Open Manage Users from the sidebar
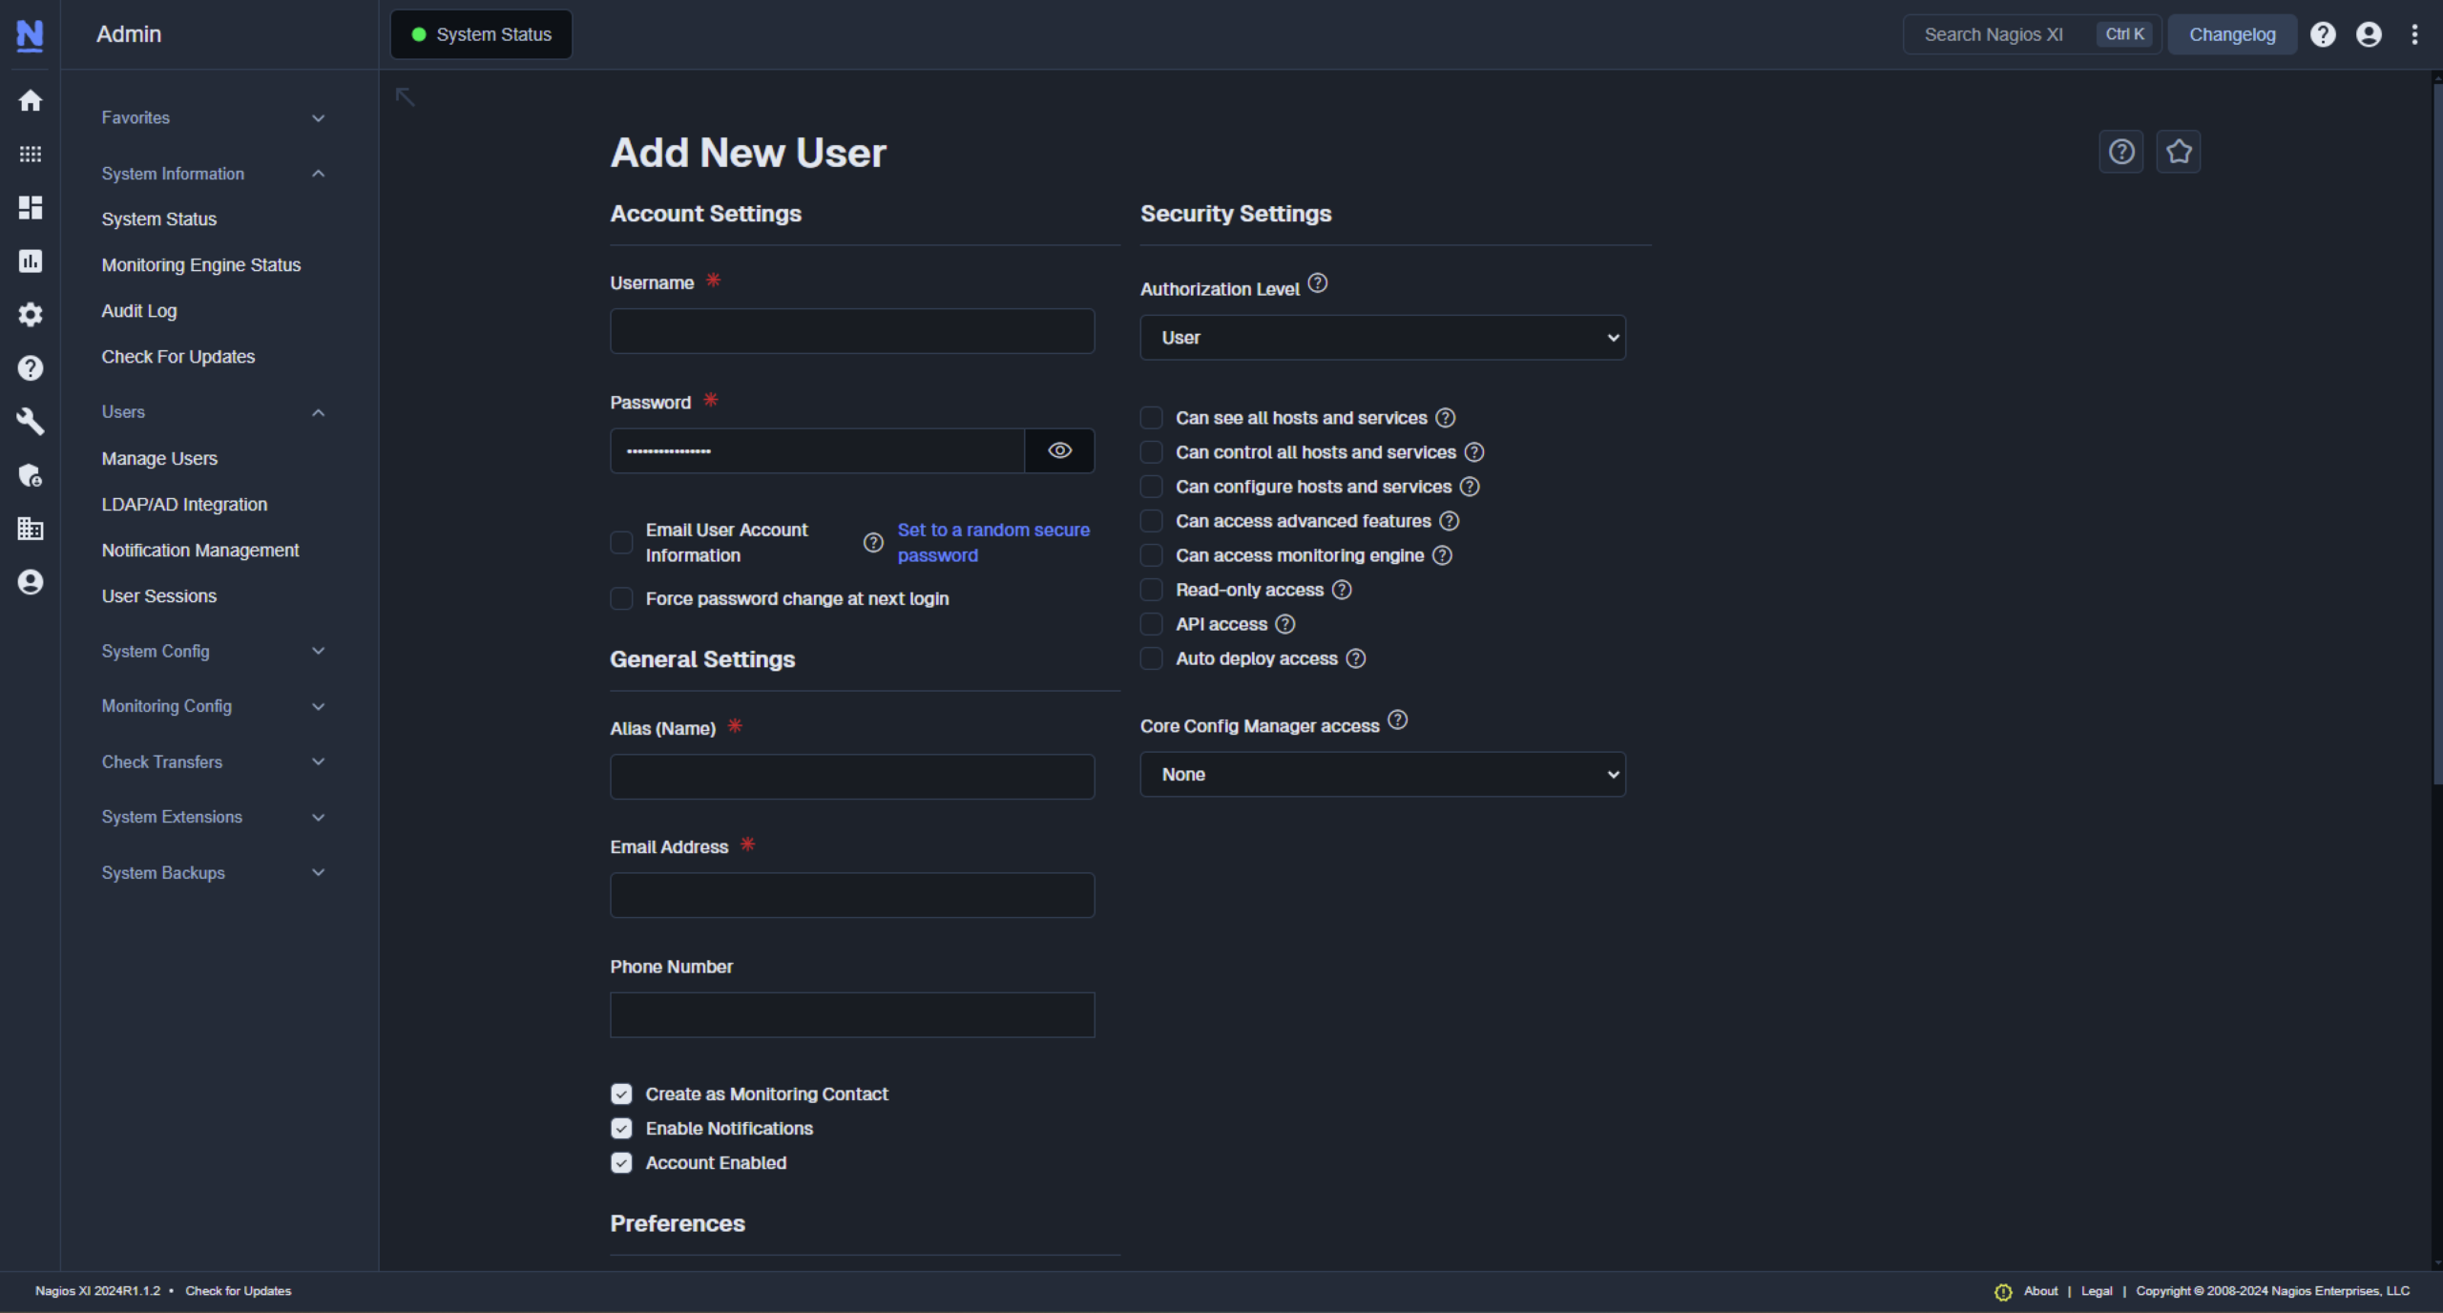2443x1313 pixels. point(158,458)
